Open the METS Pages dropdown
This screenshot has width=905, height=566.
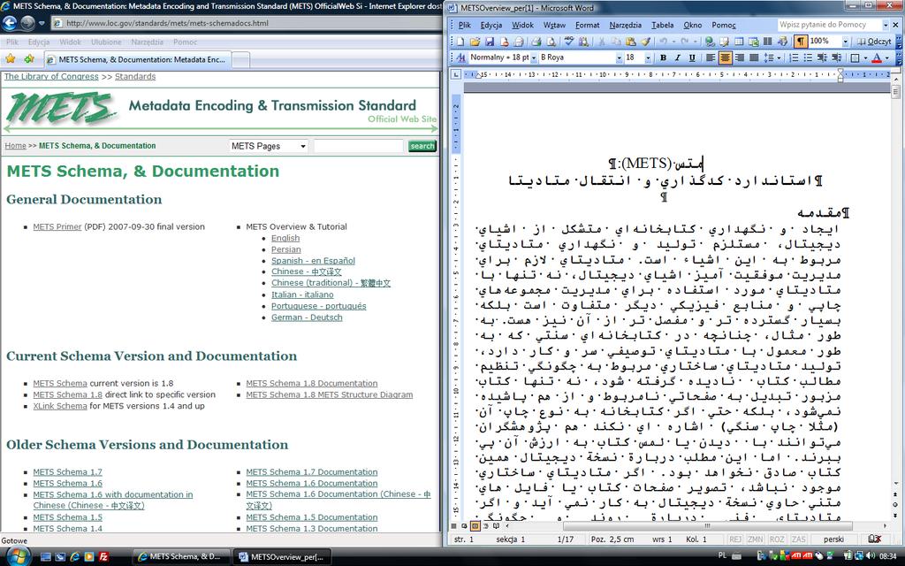pos(269,146)
